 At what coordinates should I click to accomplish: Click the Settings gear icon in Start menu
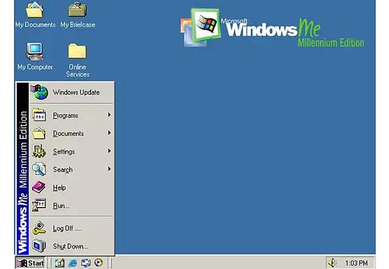39,151
